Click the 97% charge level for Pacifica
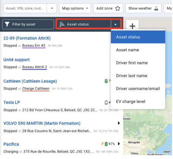The height and width of the screenshot is (159, 173). 112,144
